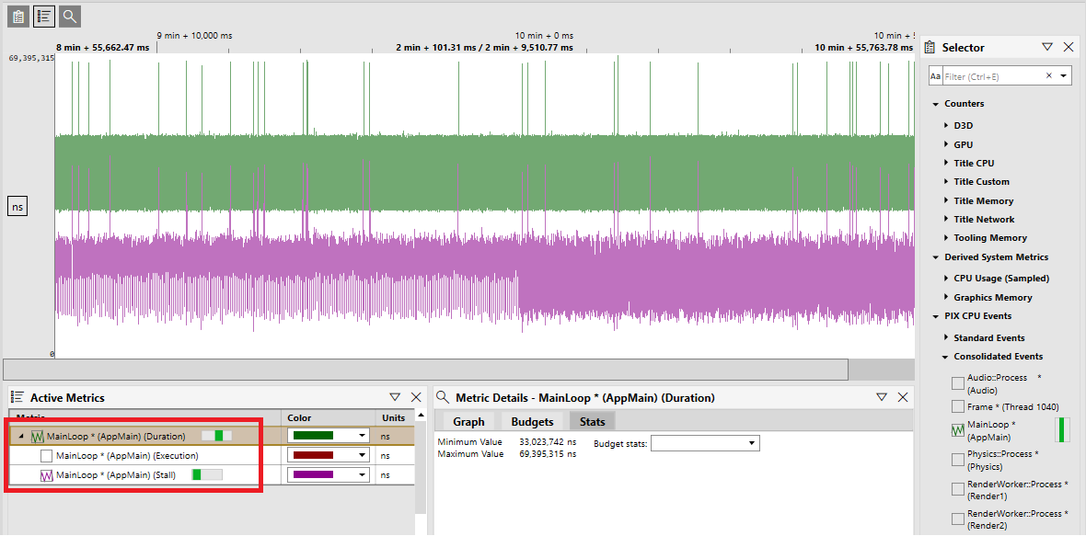The image size is (1086, 536).
Task: Click the timeline horizontal scrollbar
Action: [x=425, y=370]
